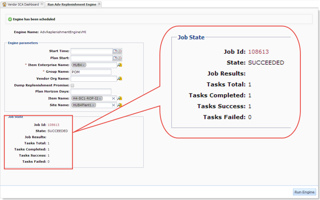Remove the H4-SC1-ROP-I2 item chip
320x200 pixels.
pyautogui.click(x=100, y=98)
